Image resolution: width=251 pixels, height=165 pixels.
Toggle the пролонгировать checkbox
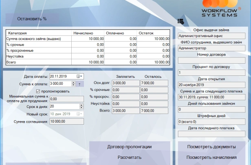pos(38,91)
